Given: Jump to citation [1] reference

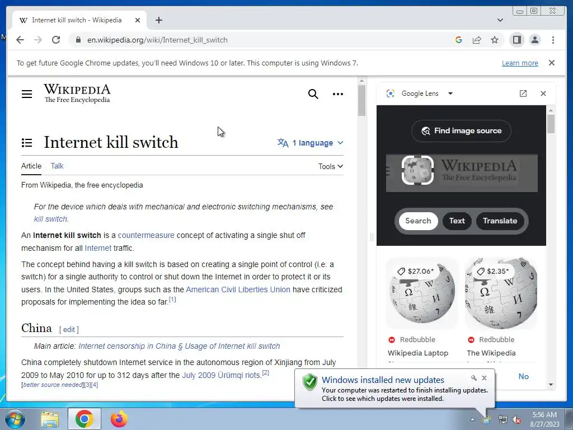Looking at the screenshot, I should click(x=172, y=300).
